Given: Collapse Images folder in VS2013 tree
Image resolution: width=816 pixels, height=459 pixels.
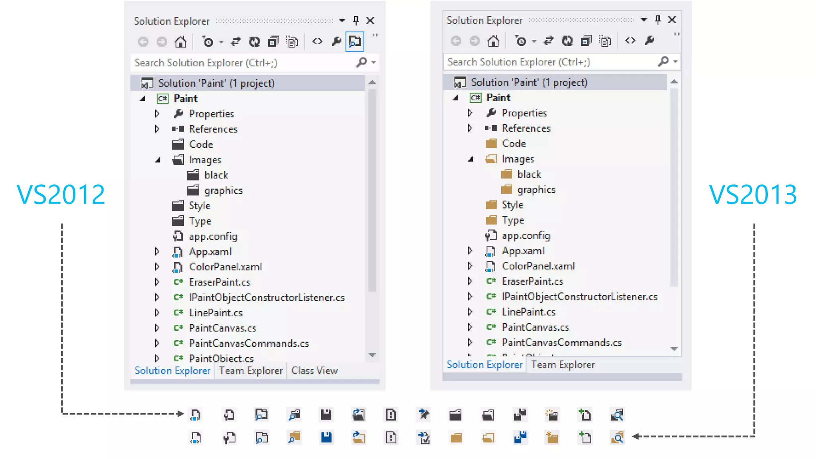Looking at the screenshot, I should 471,159.
